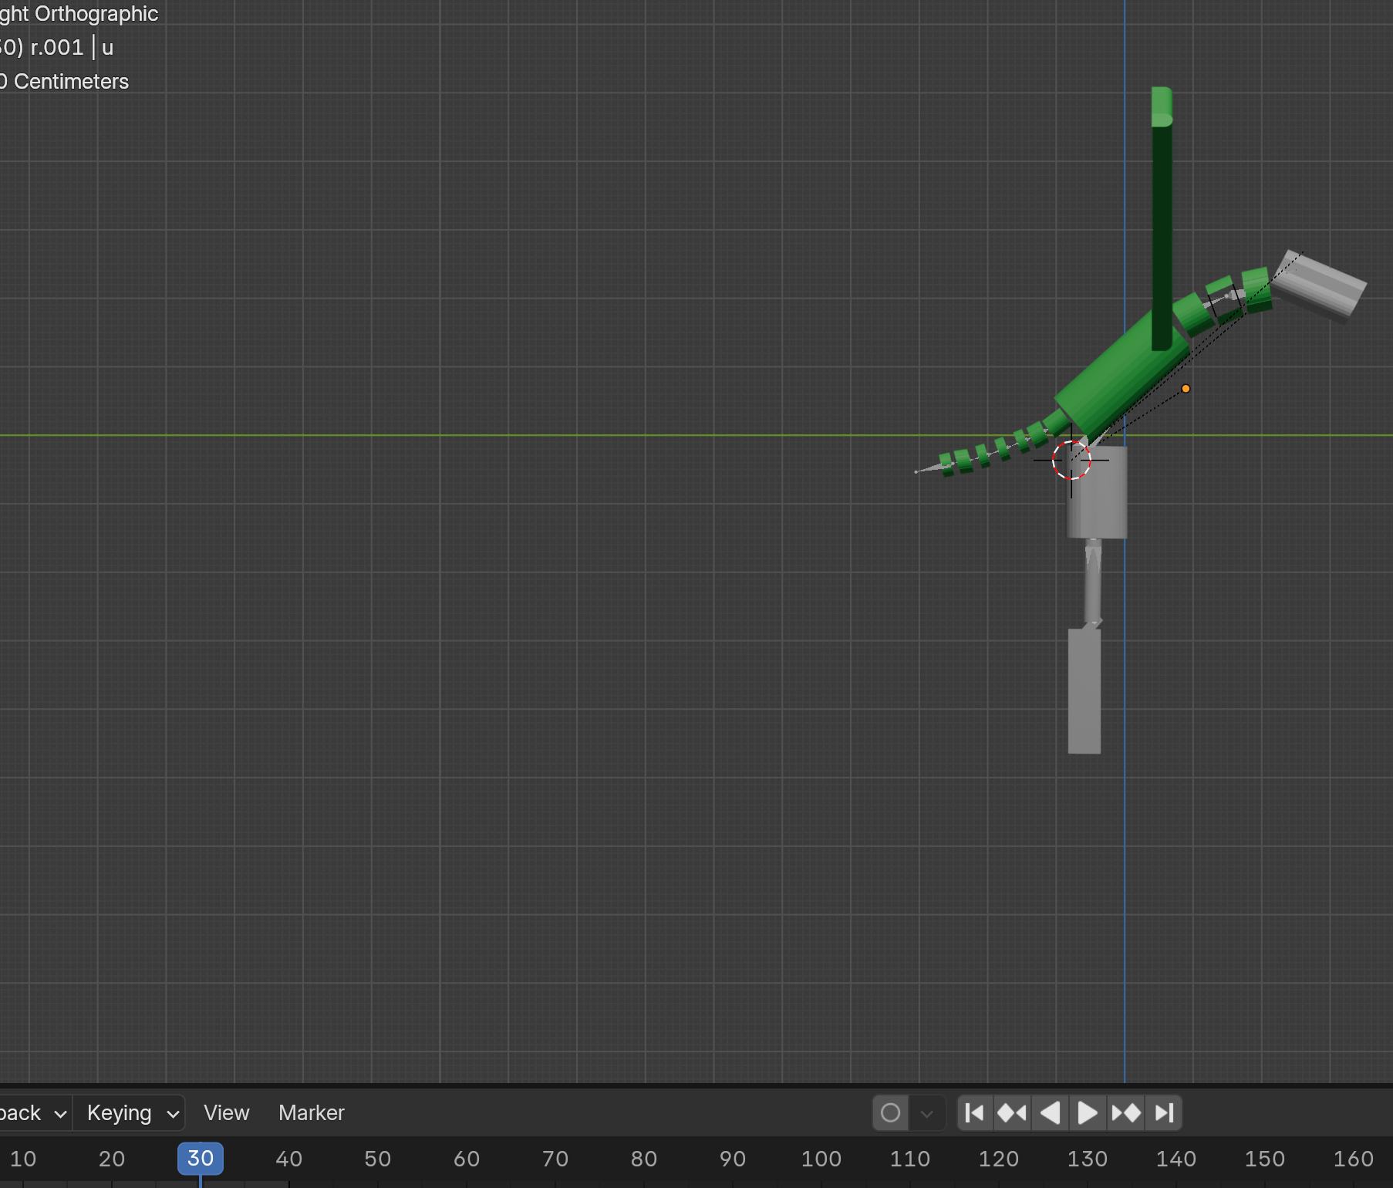Click the 3D cursor in the viewport
The height and width of the screenshot is (1188, 1393).
tap(1072, 461)
